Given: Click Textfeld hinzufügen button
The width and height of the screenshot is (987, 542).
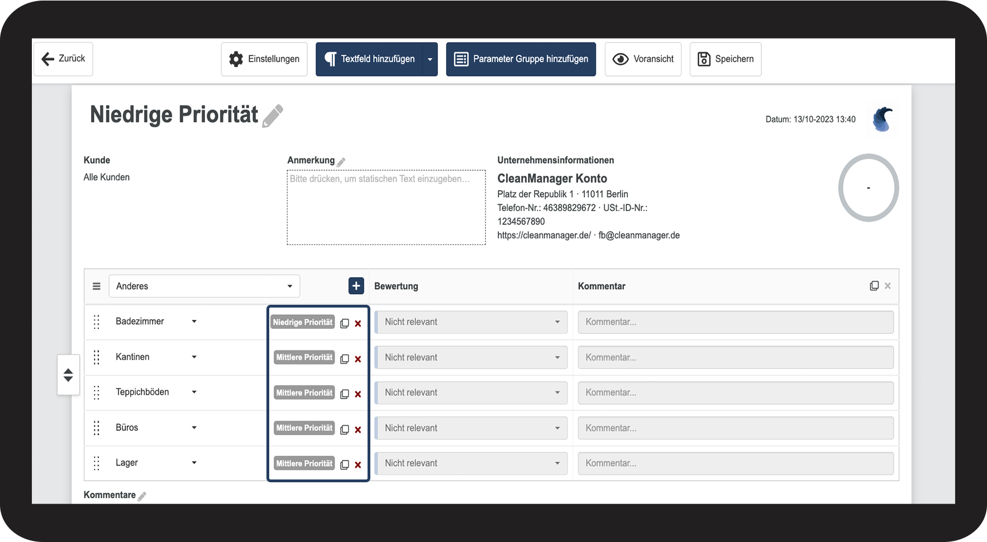Looking at the screenshot, I should coord(369,59).
